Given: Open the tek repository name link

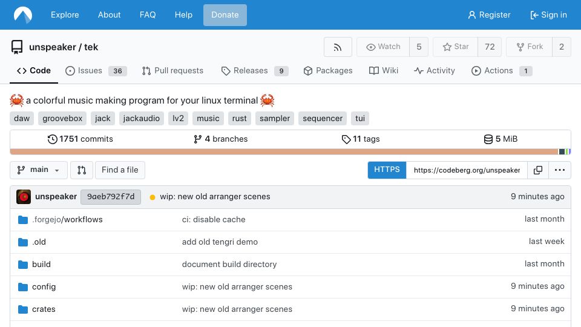Looking at the screenshot, I should [x=91, y=47].
